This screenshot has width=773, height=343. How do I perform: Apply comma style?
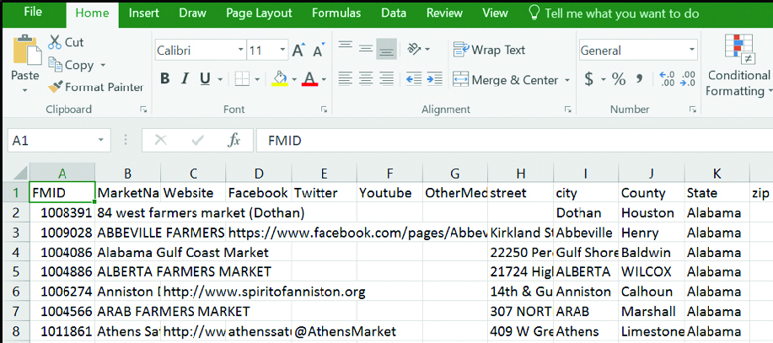click(640, 79)
